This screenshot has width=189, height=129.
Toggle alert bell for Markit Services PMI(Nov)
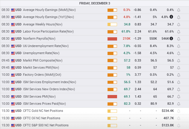(x=178, y=68)
